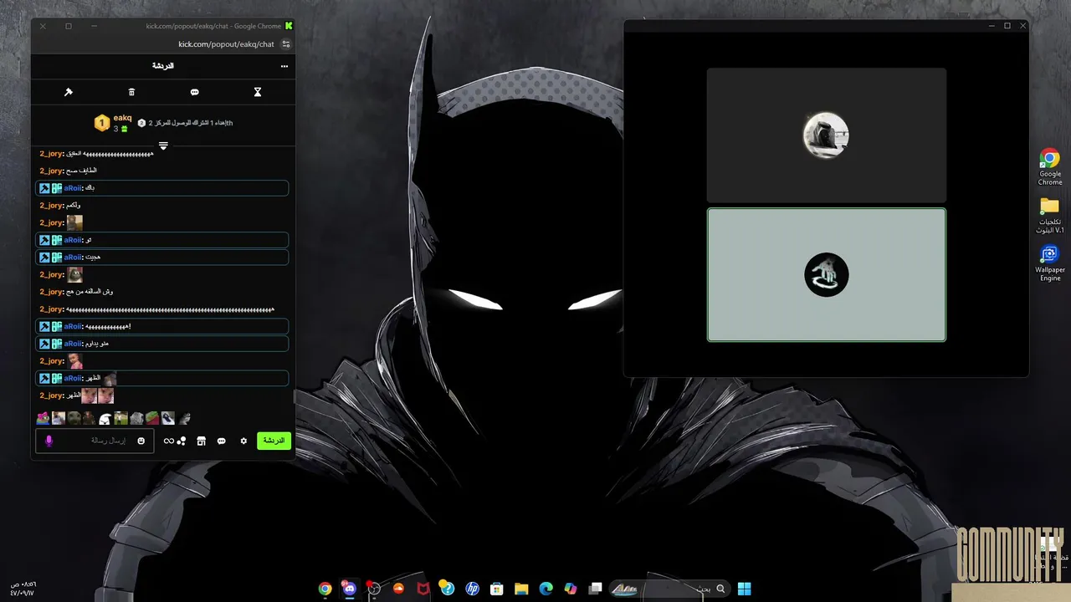Click the silver rank 2 badge
Screen dimensions: 1071x602
(141, 123)
